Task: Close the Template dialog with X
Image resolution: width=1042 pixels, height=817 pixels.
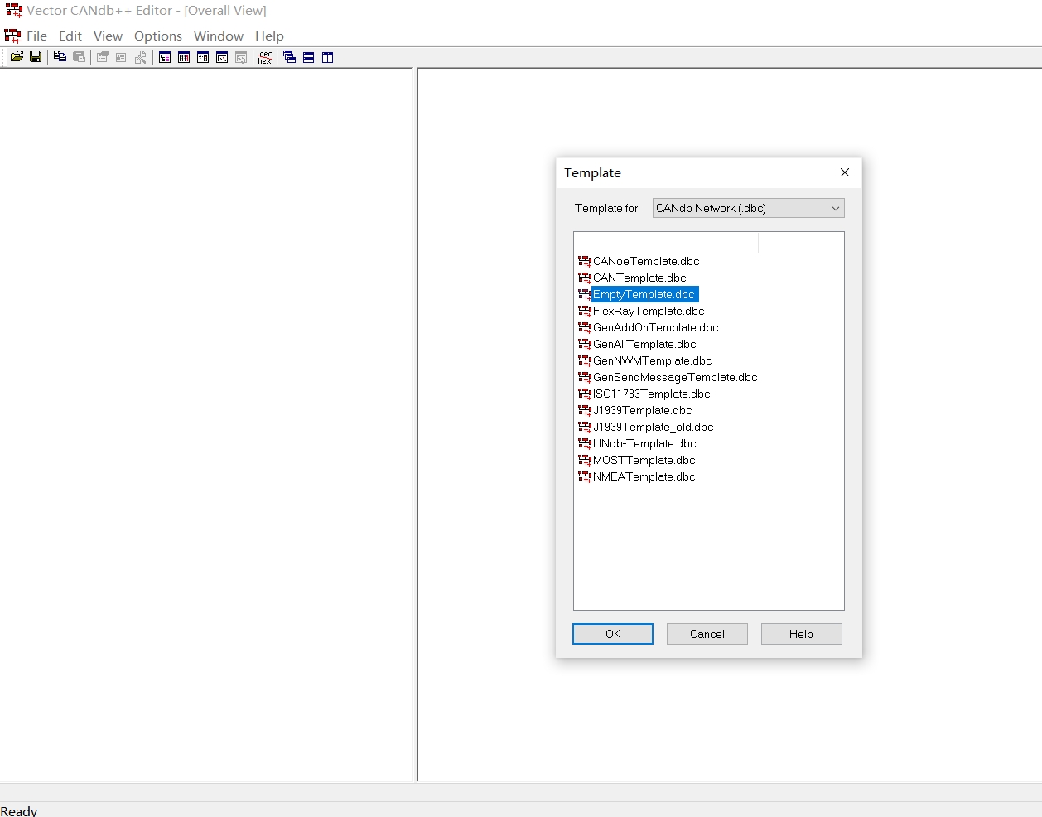Action: [844, 172]
